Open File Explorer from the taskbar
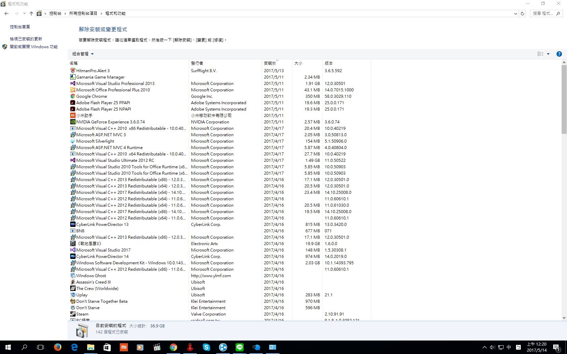The width and height of the screenshot is (567, 354). [91, 347]
